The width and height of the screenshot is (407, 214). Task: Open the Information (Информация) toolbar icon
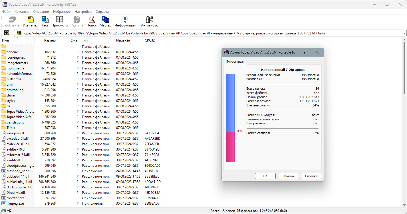(x=125, y=20)
